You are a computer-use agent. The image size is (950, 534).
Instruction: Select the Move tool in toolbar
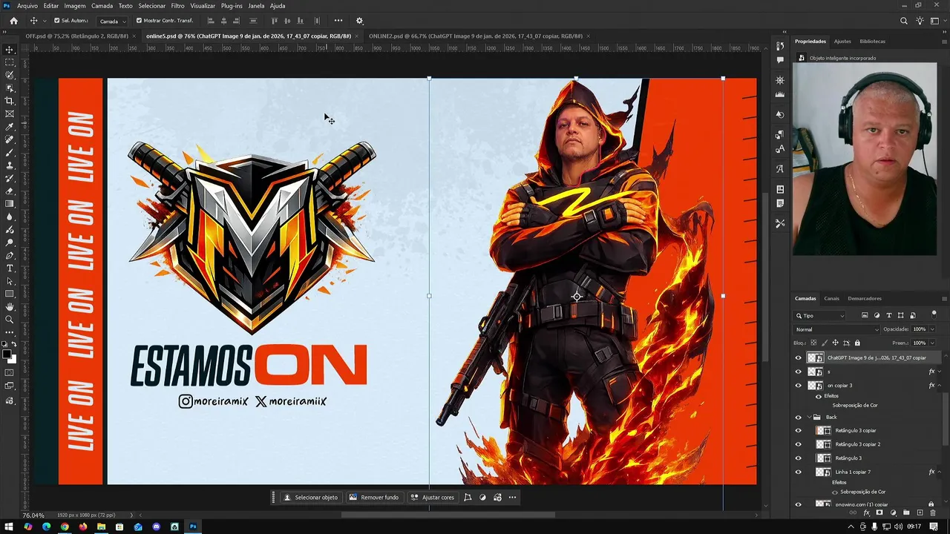10,50
